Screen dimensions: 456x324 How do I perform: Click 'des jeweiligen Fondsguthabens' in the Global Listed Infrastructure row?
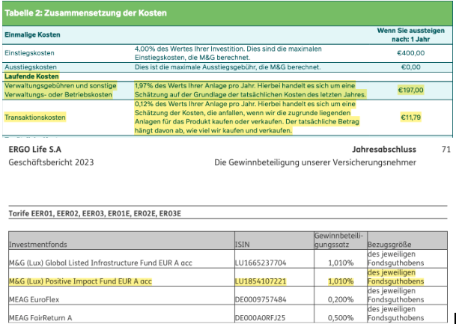(395, 259)
